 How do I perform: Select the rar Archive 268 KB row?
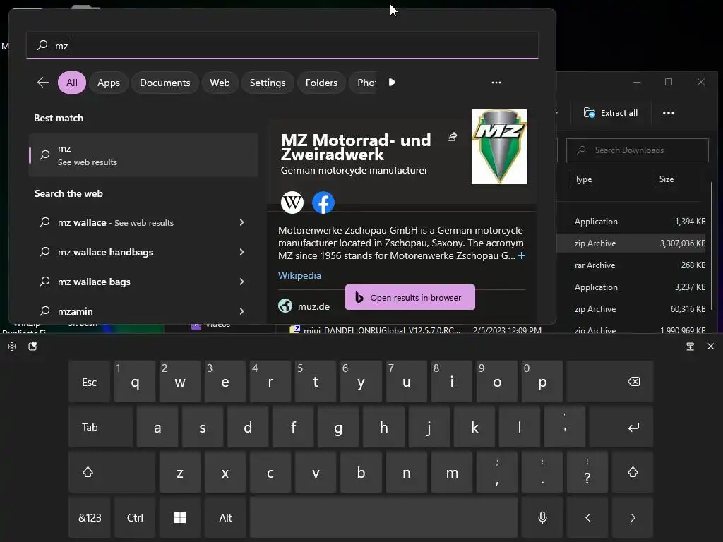[632, 265]
